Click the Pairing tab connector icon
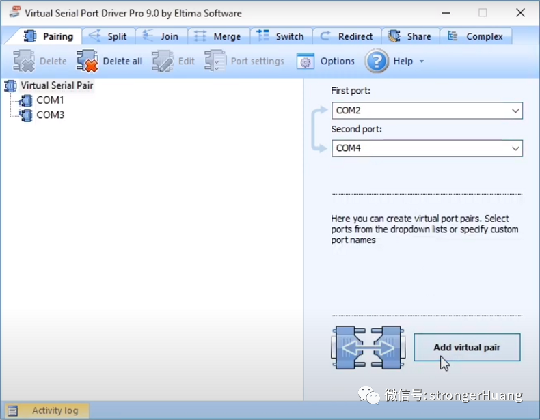The image size is (540, 420). (x=29, y=36)
